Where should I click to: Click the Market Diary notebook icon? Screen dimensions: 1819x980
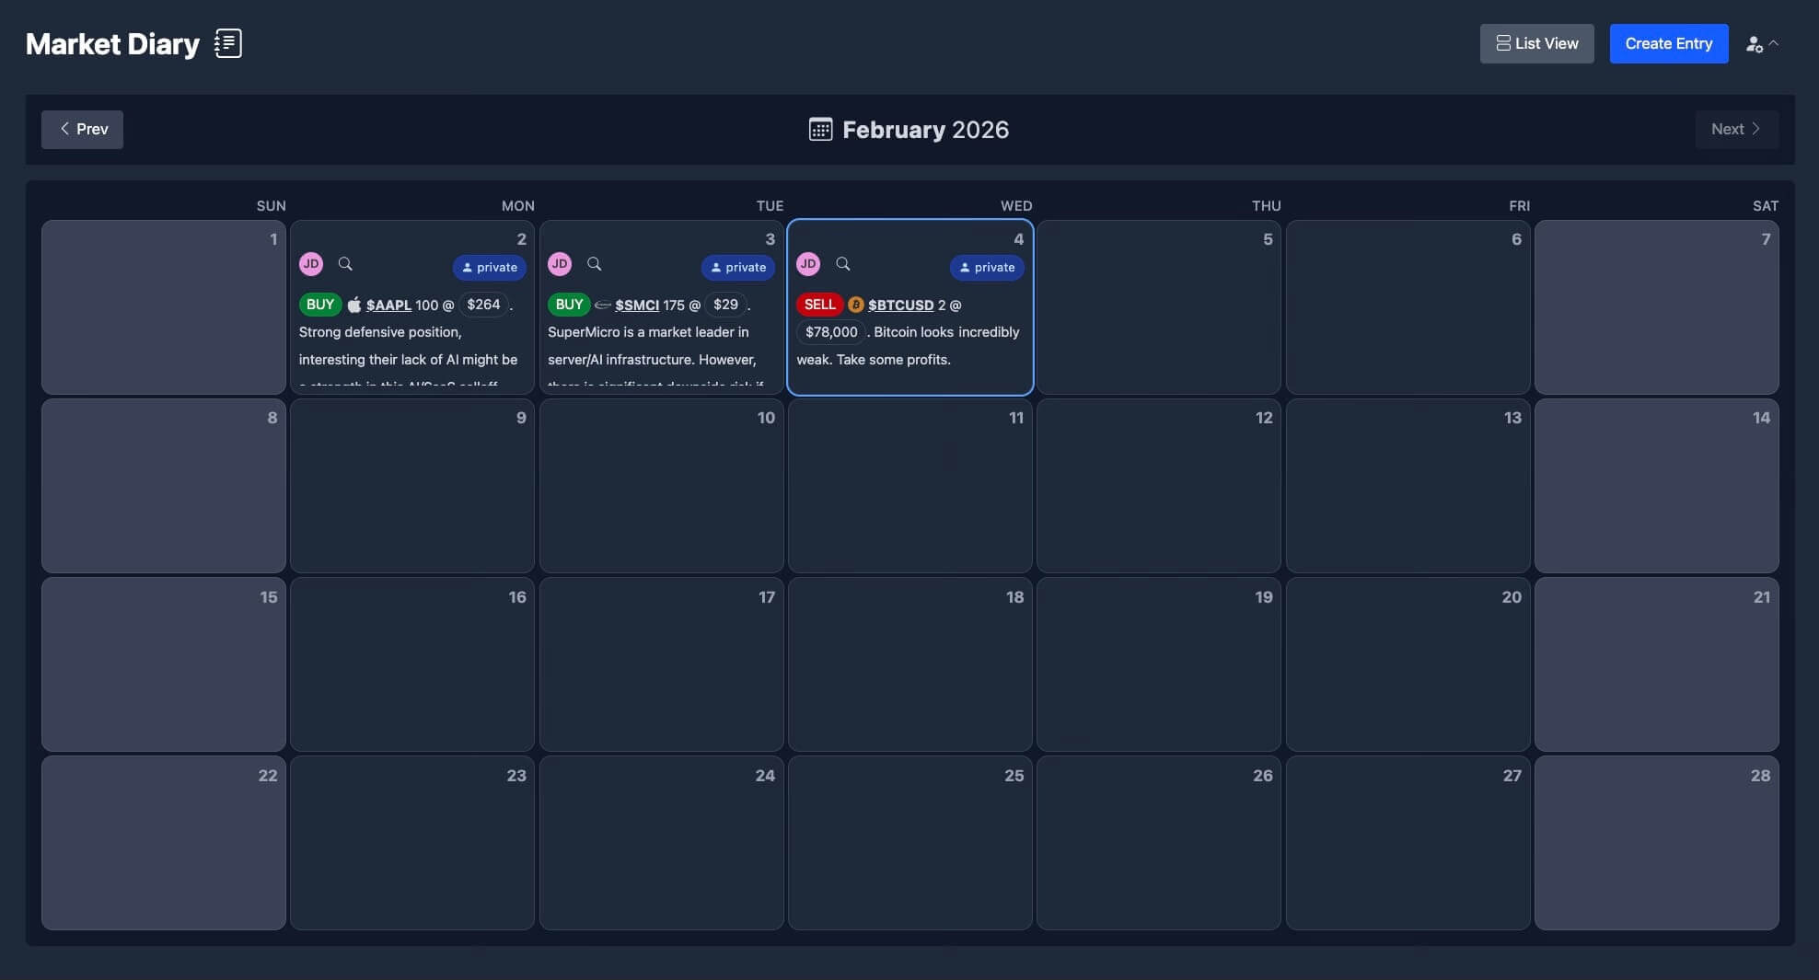point(227,42)
